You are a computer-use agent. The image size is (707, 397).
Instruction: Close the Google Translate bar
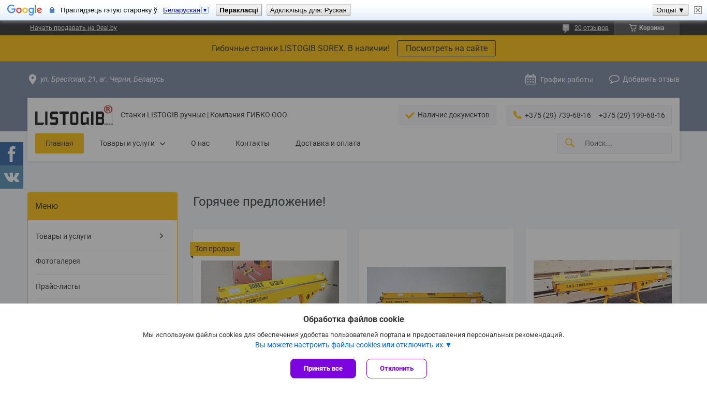698,10
